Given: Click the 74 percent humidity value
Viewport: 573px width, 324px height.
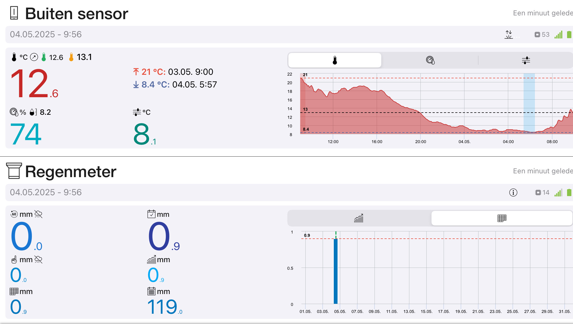Looking at the screenshot, I should point(26,134).
